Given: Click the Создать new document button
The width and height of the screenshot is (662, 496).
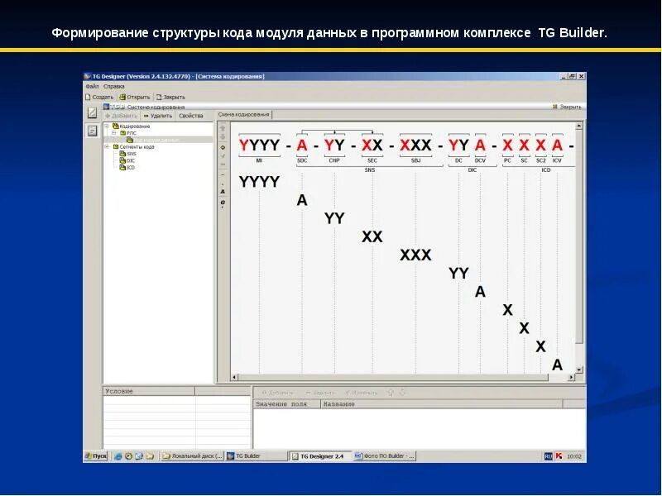Looking at the screenshot, I should (x=99, y=97).
